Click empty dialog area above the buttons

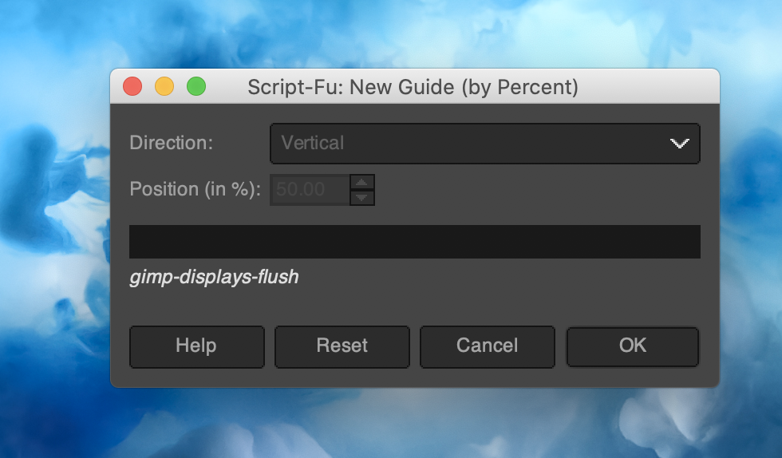coord(495,303)
